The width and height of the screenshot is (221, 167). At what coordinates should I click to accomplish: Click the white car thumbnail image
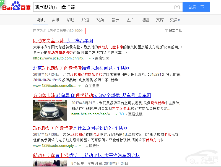[x=50, y=110]
